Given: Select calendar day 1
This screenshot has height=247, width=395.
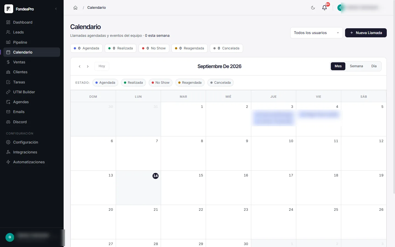Looking at the screenshot, I should coord(183,119).
